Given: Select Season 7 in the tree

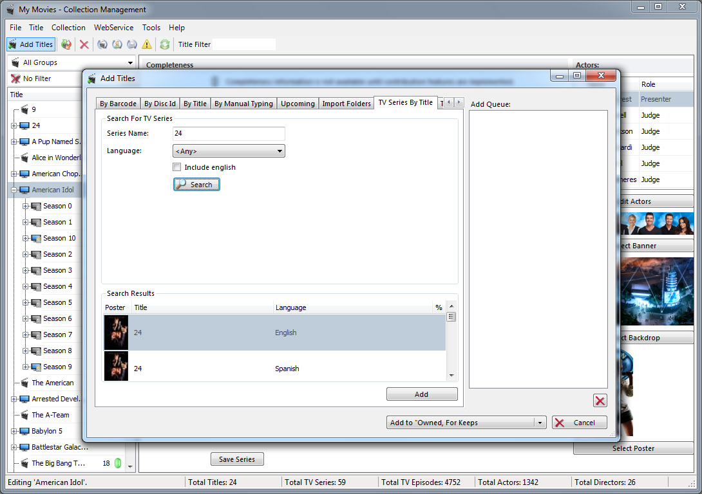Looking at the screenshot, I should pos(57,335).
